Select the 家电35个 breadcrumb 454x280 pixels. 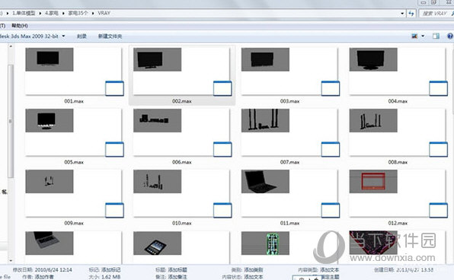[x=78, y=13]
